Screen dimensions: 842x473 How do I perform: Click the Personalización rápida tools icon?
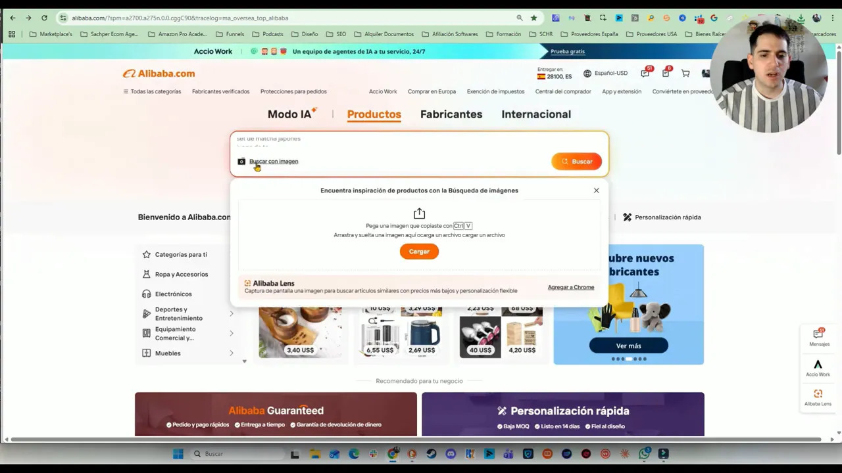627,217
